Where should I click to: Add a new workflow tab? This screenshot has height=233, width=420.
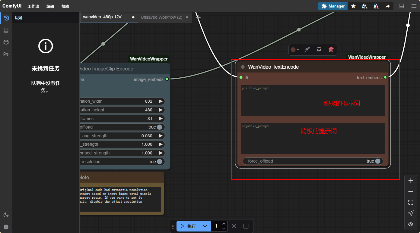[x=198, y=17]
